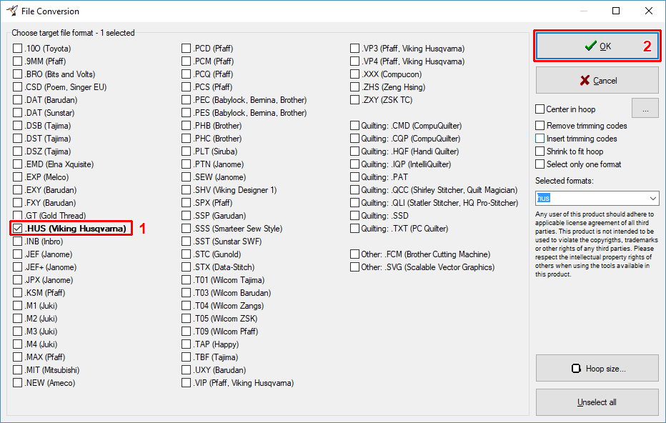
Task: Click the Cancel button
Action: pos(597,80)
